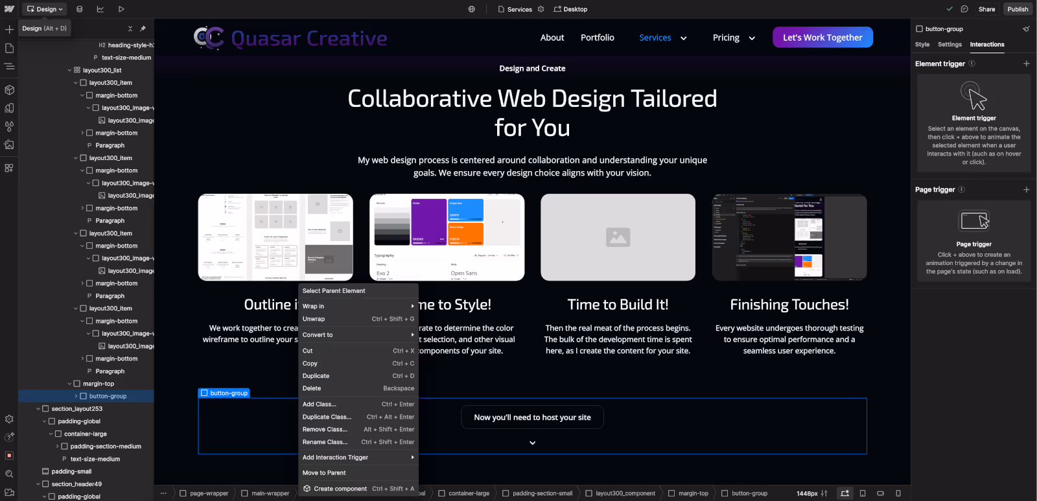Click the globe locale icon in top bar
Viewport: 1037px width, 501px height.
tap(472, 9)
